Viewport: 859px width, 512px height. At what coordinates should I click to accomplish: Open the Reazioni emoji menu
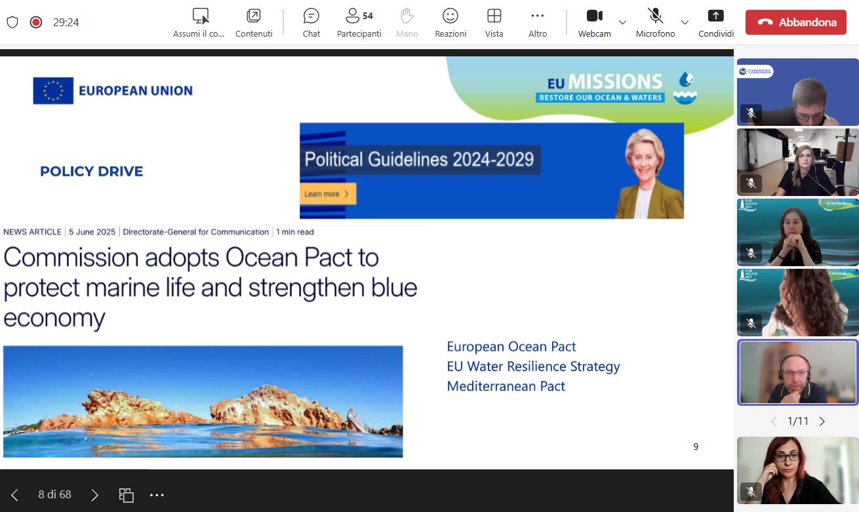coord(450,22)
